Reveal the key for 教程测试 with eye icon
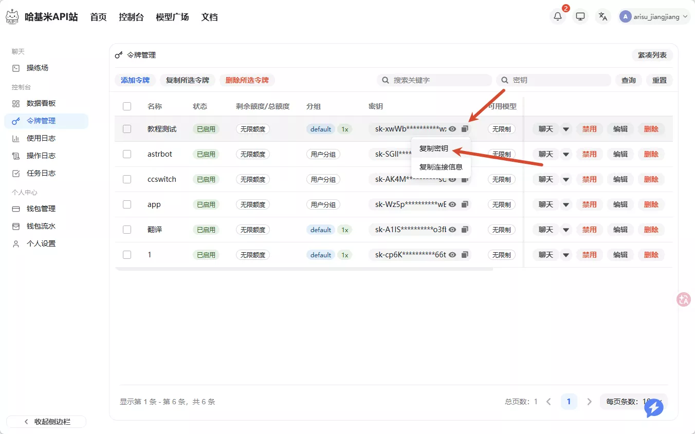 (452, 129)
